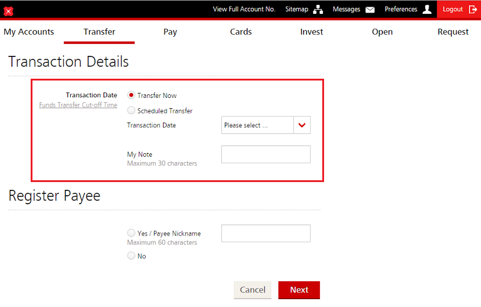Select the Transfer Now radio button
Image resolution: width=481 pixels, height=307 pixels.
[131, 95]
